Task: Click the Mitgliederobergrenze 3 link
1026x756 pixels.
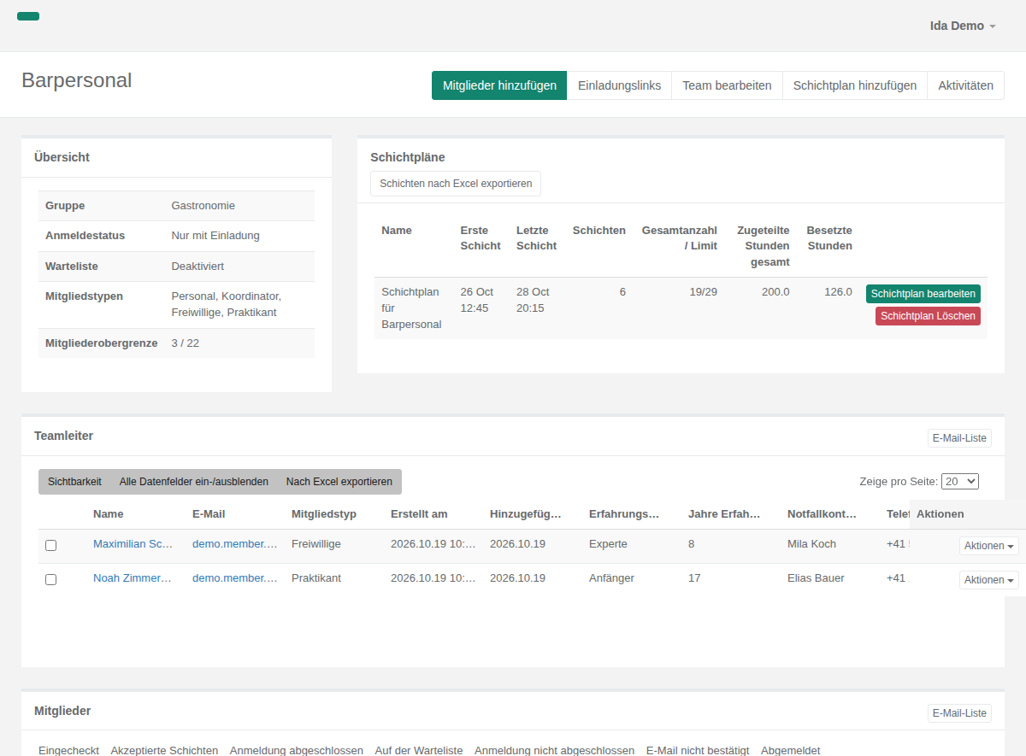Action: click(x=174, y=343)
